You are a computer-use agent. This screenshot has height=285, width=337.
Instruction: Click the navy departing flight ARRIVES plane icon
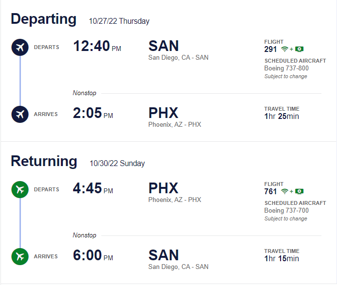pos(20,114)
